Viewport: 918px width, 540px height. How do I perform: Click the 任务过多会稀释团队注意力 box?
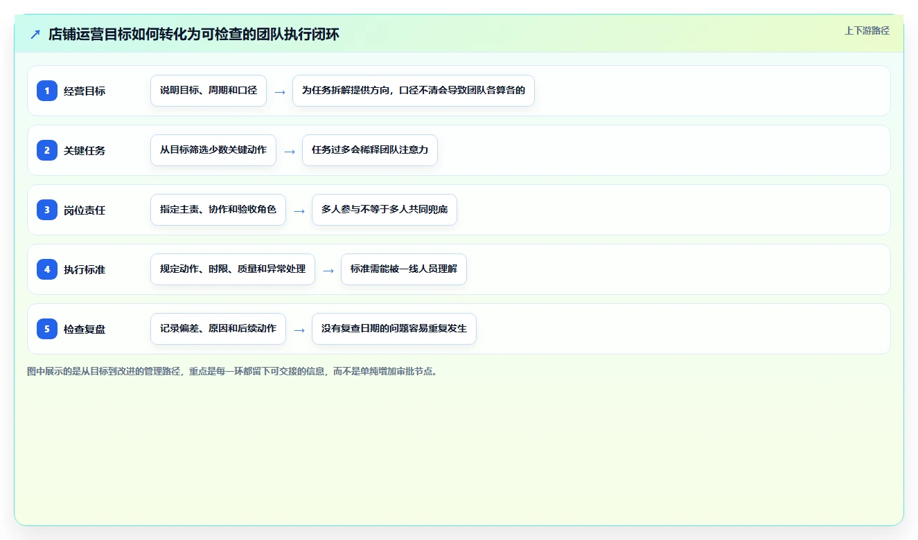[370, 150]
